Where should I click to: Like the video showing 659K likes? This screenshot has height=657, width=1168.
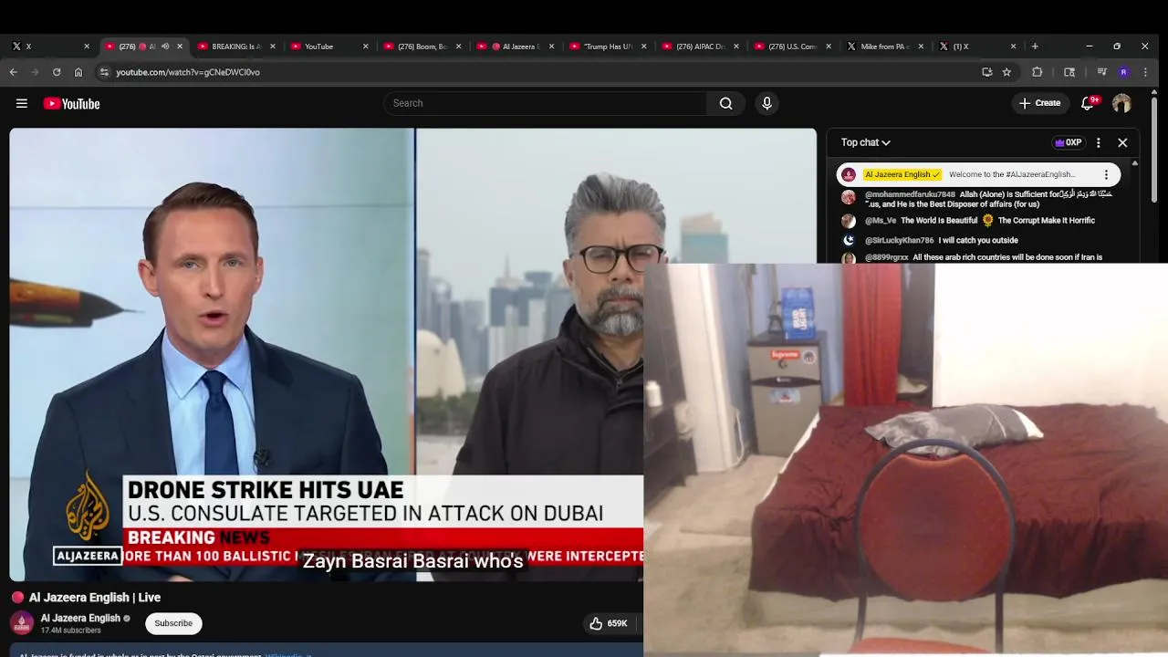(609, 623)
